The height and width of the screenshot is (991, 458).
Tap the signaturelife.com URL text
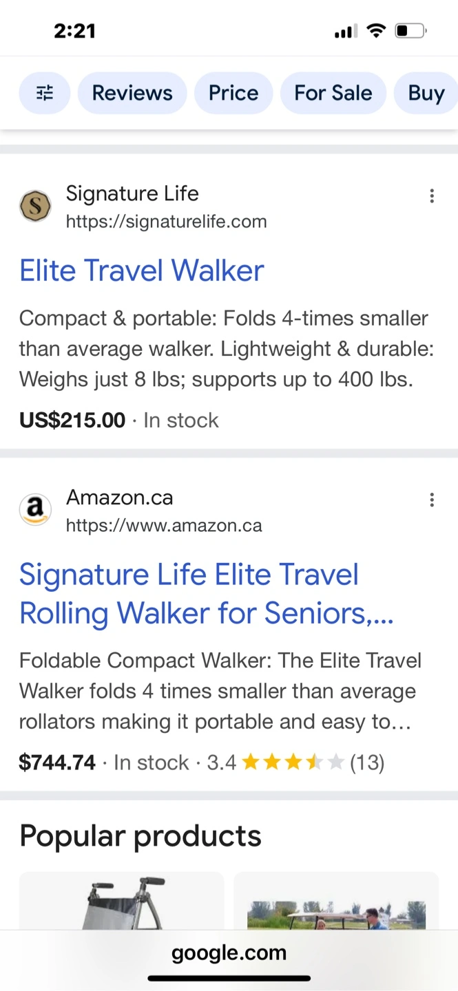(x=166, y=222)
